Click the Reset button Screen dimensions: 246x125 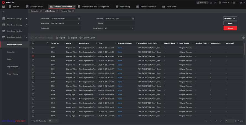[230, 24]
